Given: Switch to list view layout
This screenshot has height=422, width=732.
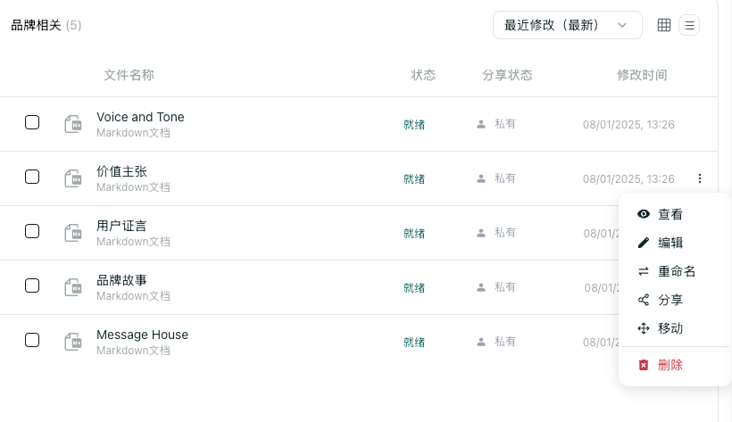Looking at the screenshot, I should click(689, 25).
